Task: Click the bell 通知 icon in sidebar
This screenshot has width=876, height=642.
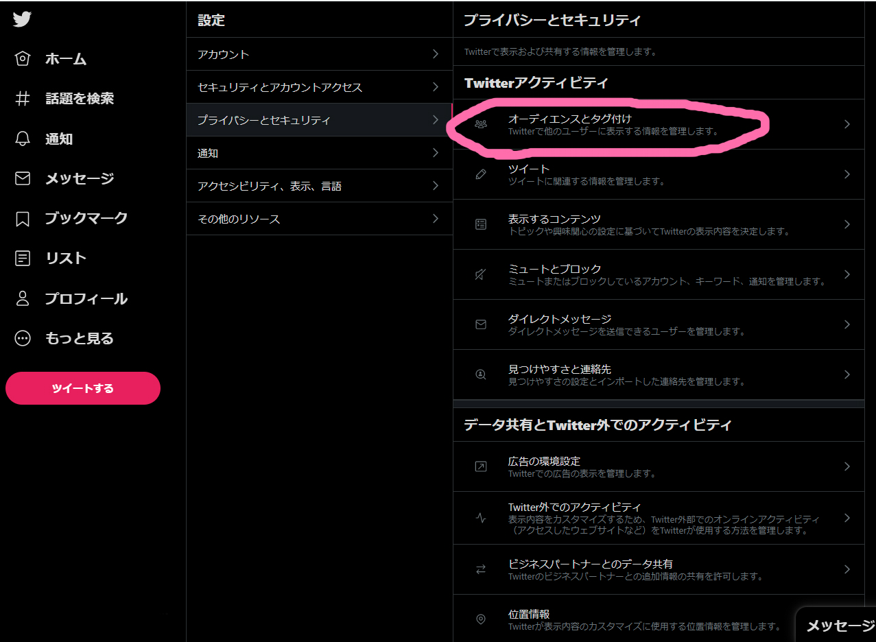Action: click(x=23, y=139)
